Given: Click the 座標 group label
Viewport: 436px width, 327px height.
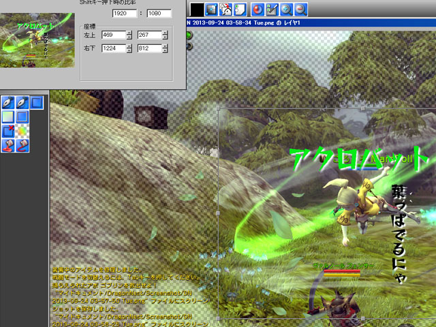Looking at the screenshot, I should (x=89, y=27).
